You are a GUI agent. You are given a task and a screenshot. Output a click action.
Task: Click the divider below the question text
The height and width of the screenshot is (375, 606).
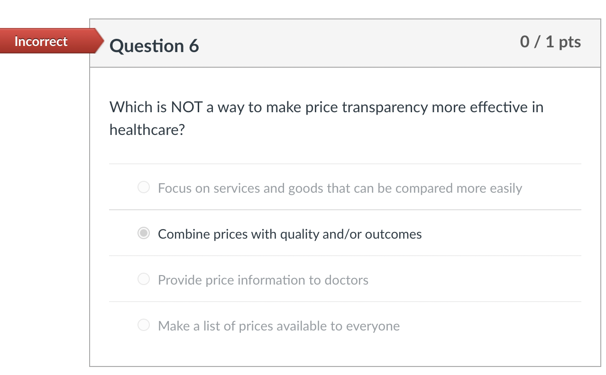[345, 164]
